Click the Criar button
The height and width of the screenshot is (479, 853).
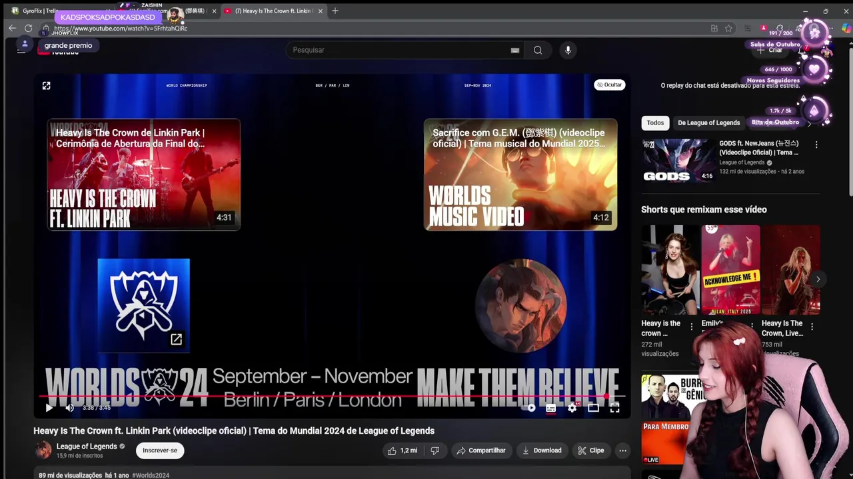click(x=770, y=50)
